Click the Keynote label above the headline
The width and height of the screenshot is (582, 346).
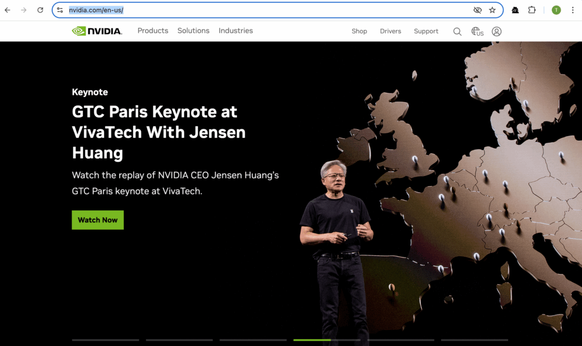[90, 92]
